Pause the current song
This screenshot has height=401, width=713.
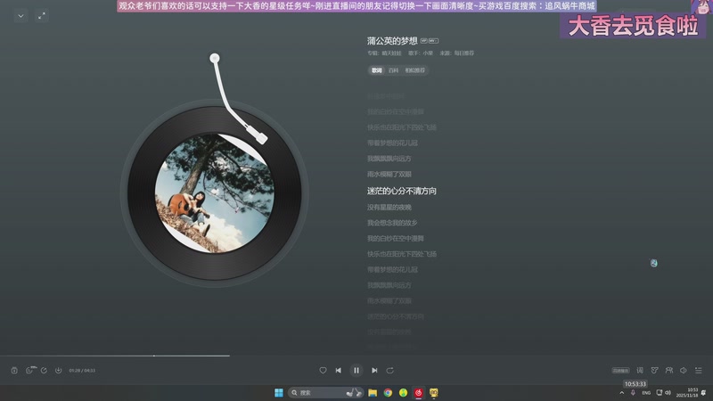(356, 370)
